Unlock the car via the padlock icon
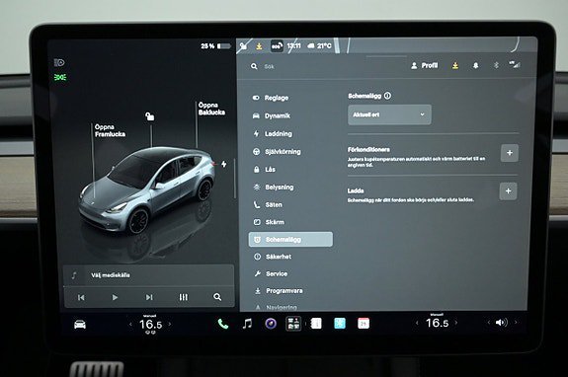 [149, 116]
